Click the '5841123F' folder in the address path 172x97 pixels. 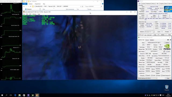[59, 6]
